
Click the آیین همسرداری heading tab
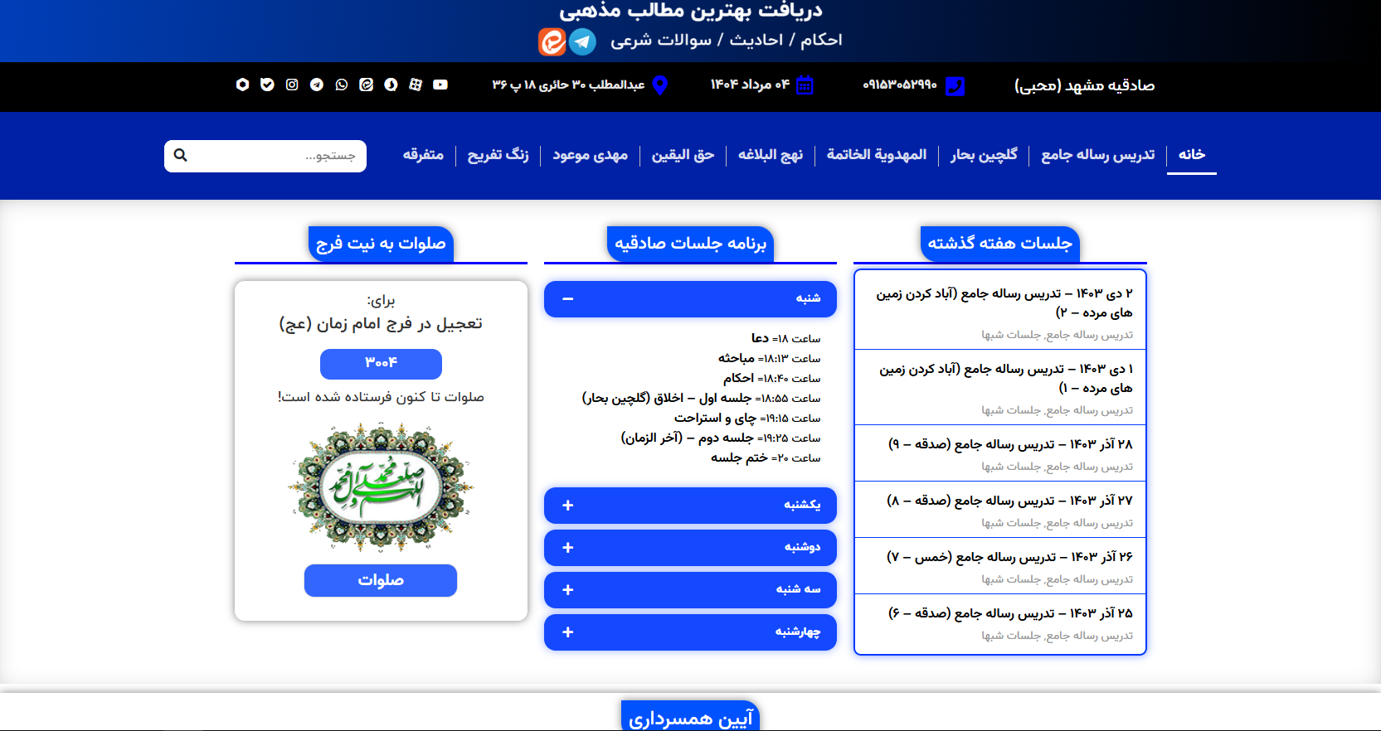pyautogui.click(x=690, y=717)
